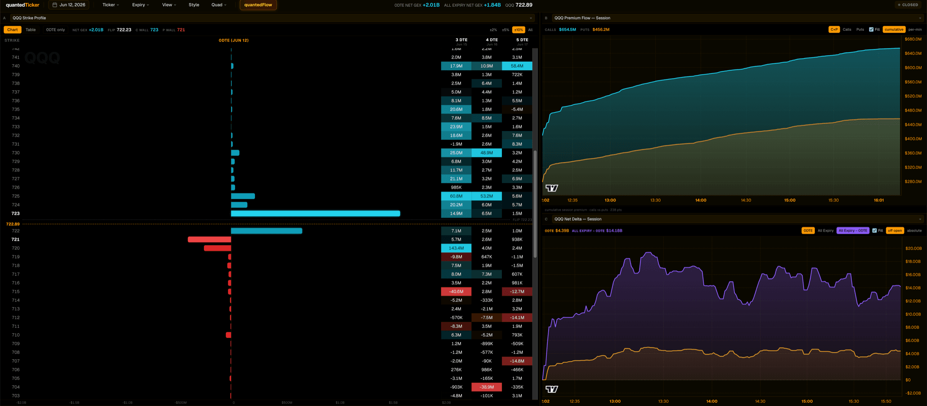The image size is (927, 406).
Task: Set strike range to All
Action: point(530,30)
